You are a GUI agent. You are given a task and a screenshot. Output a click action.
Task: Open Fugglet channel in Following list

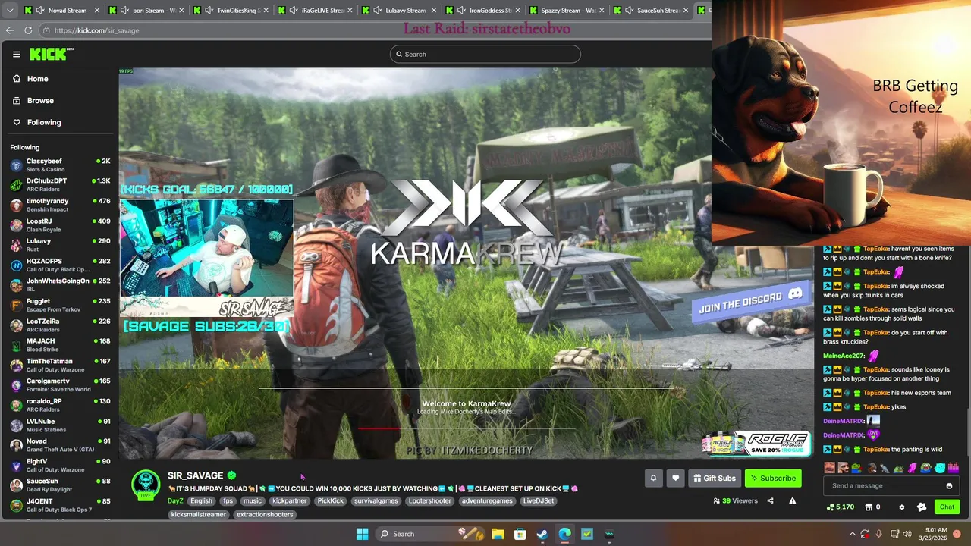(x=59, y=305)
